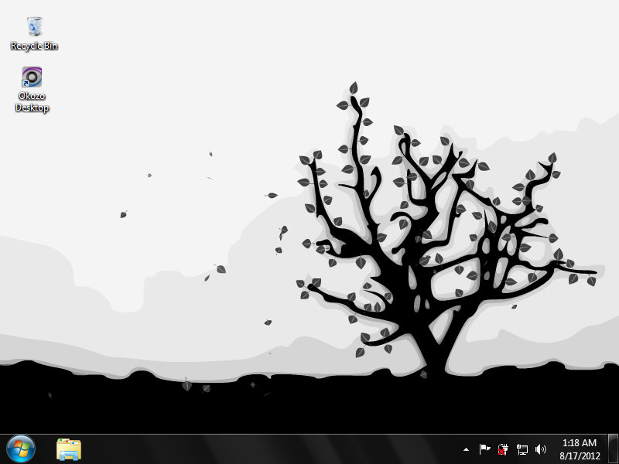This screenshot has width=619, height=464.
Task: Click the power plug tray icon
Action: tap(503, 449)
